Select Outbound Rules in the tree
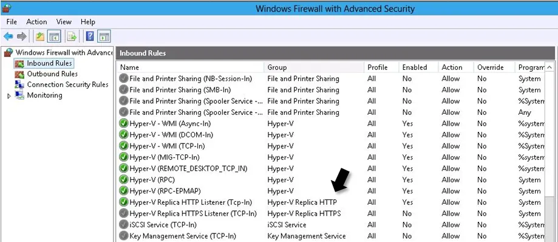This screenshot has height=242, width=558. [52, 74]
